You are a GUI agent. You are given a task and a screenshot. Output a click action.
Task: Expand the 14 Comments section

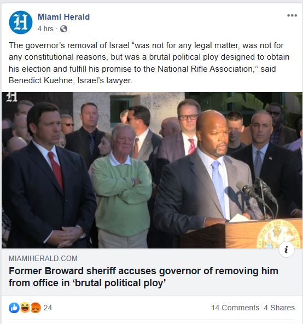point(235,308)
